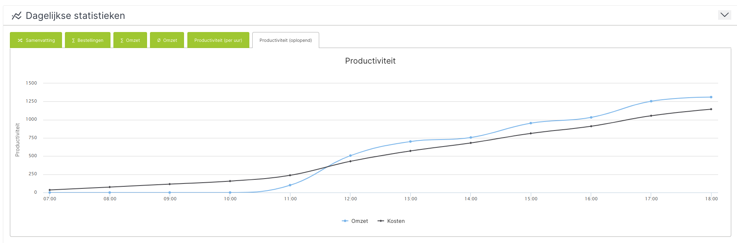The width and height of the screenshot is (737, 243).
Task: Click the black Kosten legend marker
Action: (381, 221)
